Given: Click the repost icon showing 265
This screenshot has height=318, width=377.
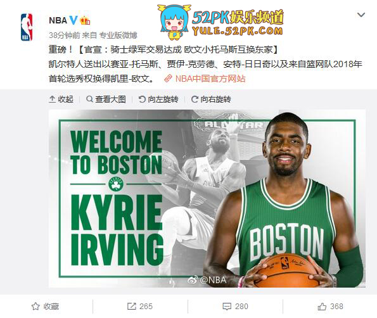Looking at the screenshot, I should [131, 306].
